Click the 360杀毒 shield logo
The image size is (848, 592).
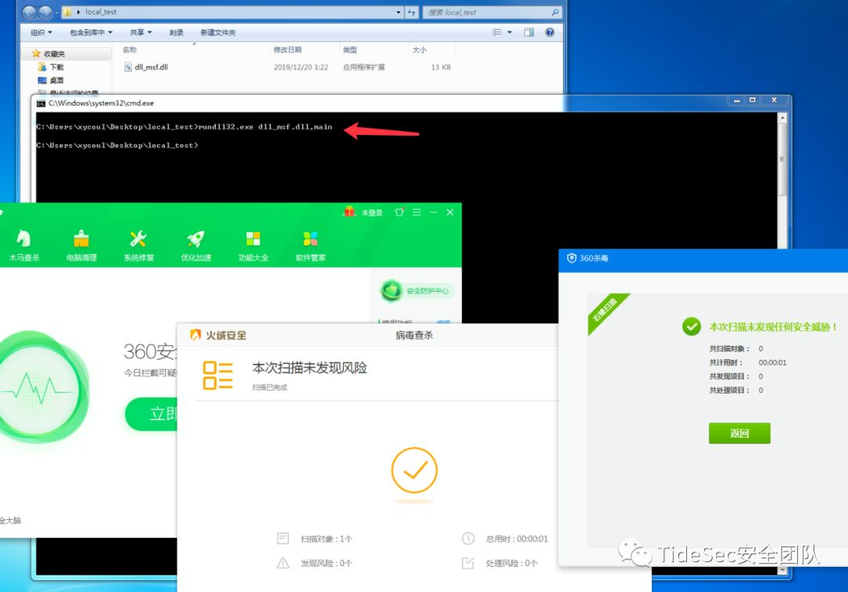pos(571,258)
